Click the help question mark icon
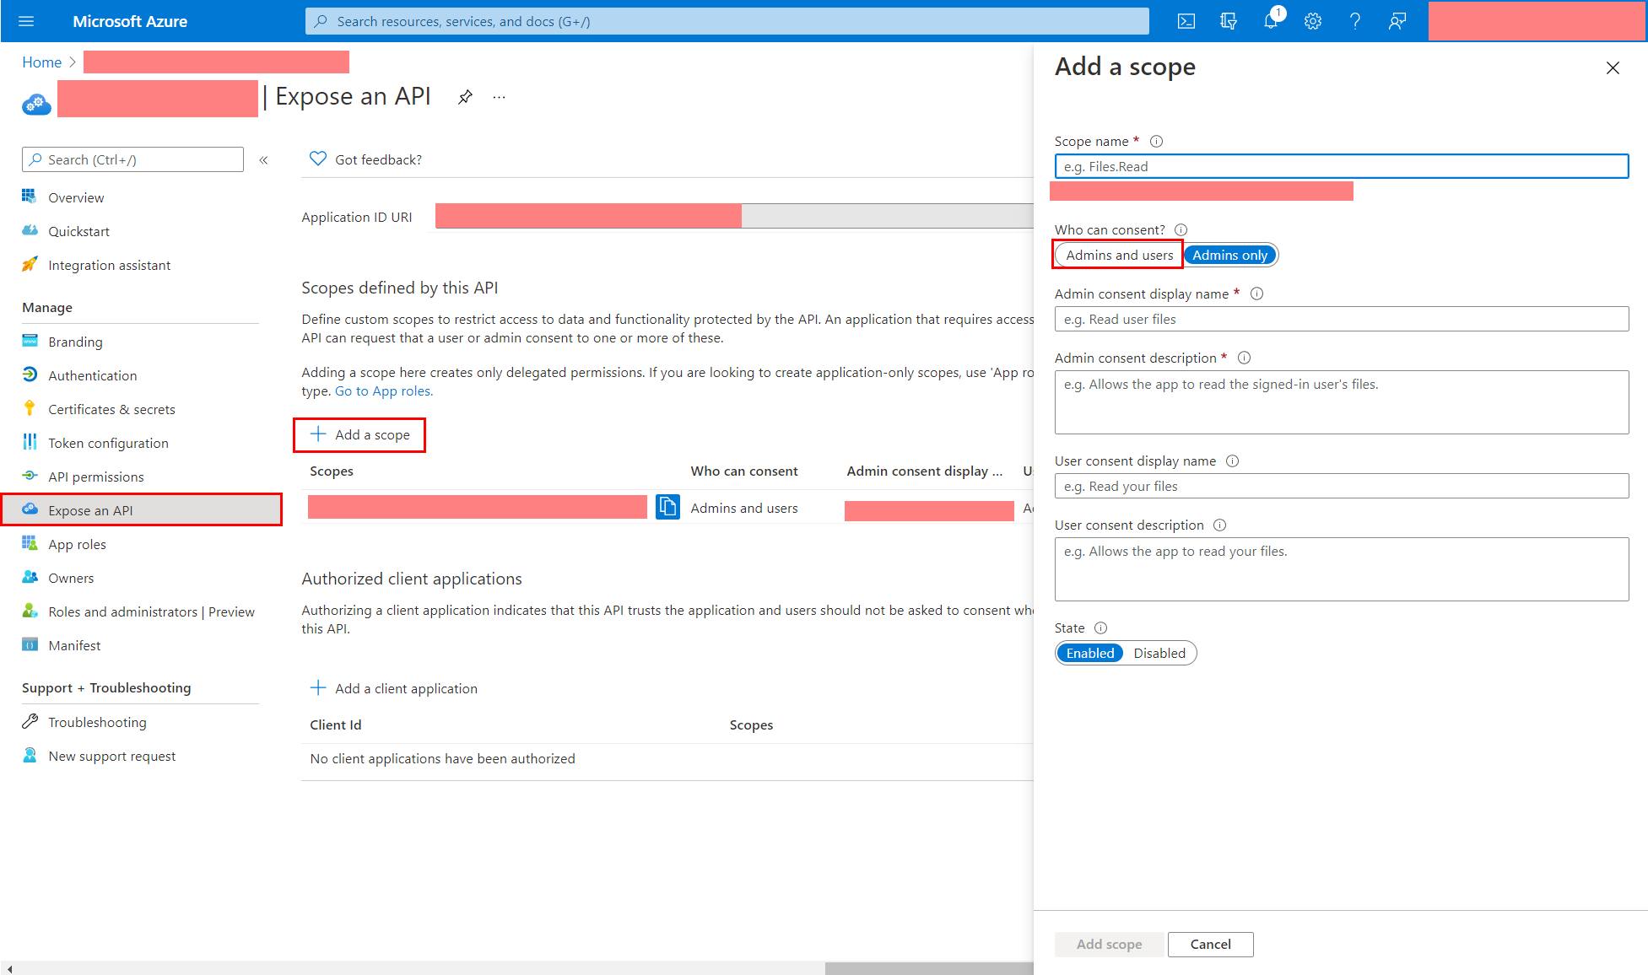The height and width of the screenshot is (975, 1648). [1354, 21]
